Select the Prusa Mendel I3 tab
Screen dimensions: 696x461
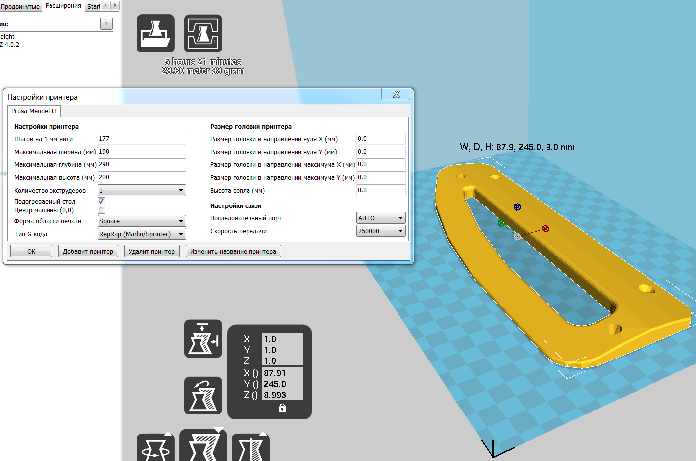click(34, 111)
